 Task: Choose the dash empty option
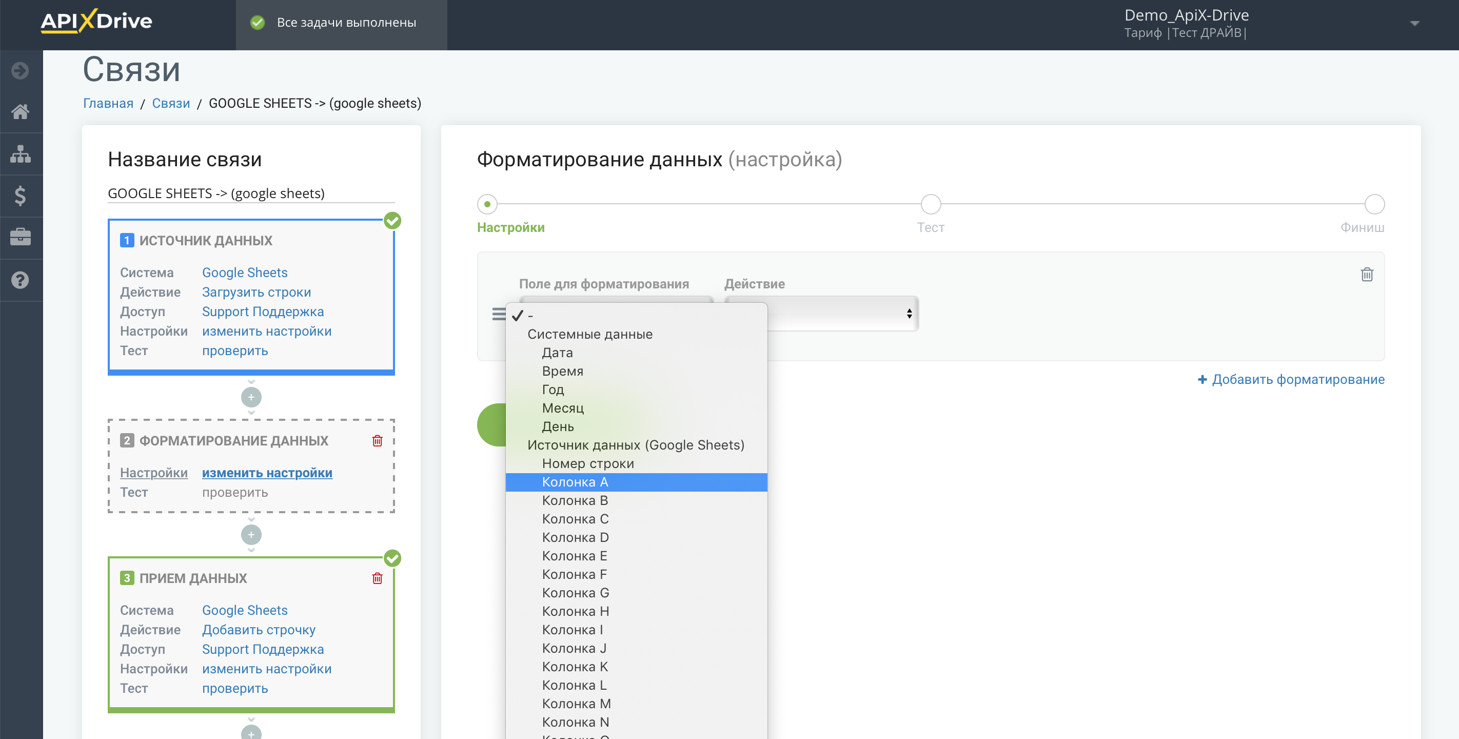[636, 316]
